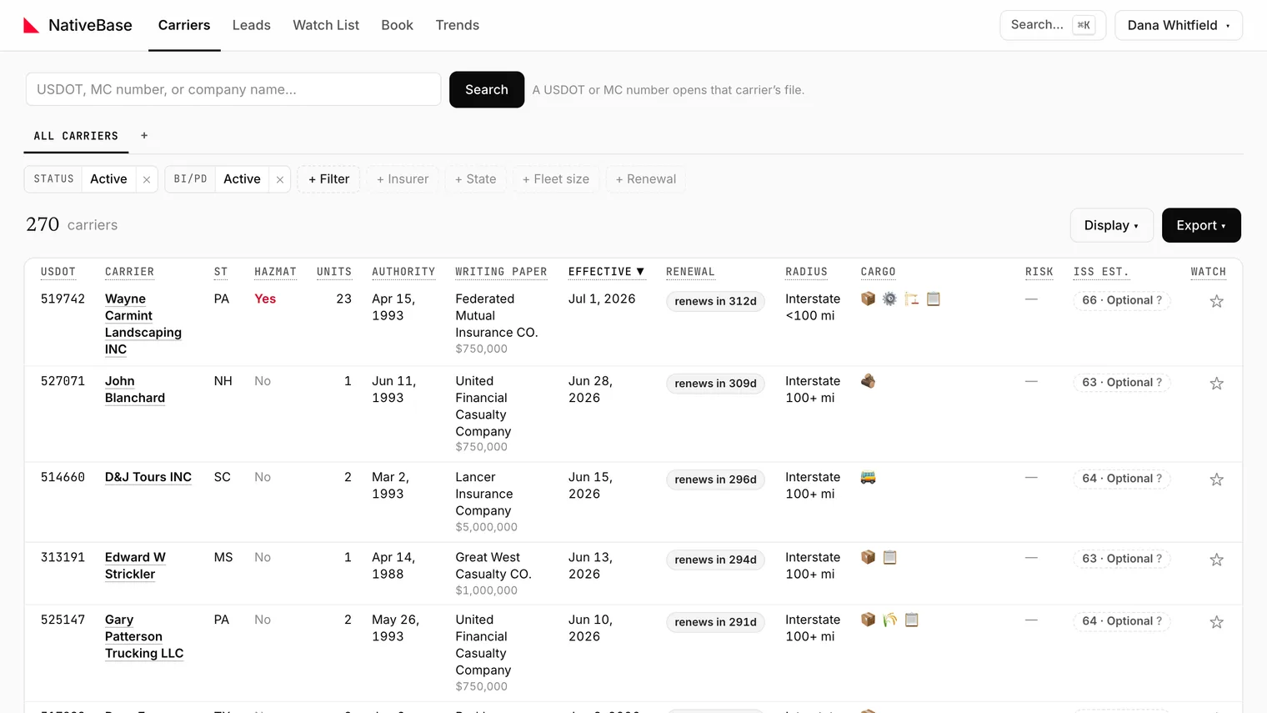Click the 'renews in 294d' badge
The width and height of the screenshot is (1267, 713).
pyautogui.click(x=715, y=560)
